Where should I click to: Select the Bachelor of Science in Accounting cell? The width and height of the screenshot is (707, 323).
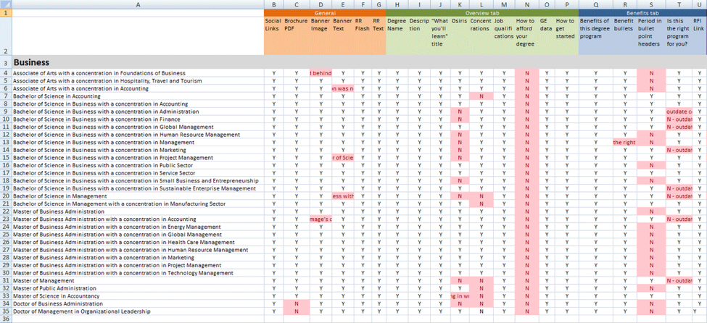point(138,96)
